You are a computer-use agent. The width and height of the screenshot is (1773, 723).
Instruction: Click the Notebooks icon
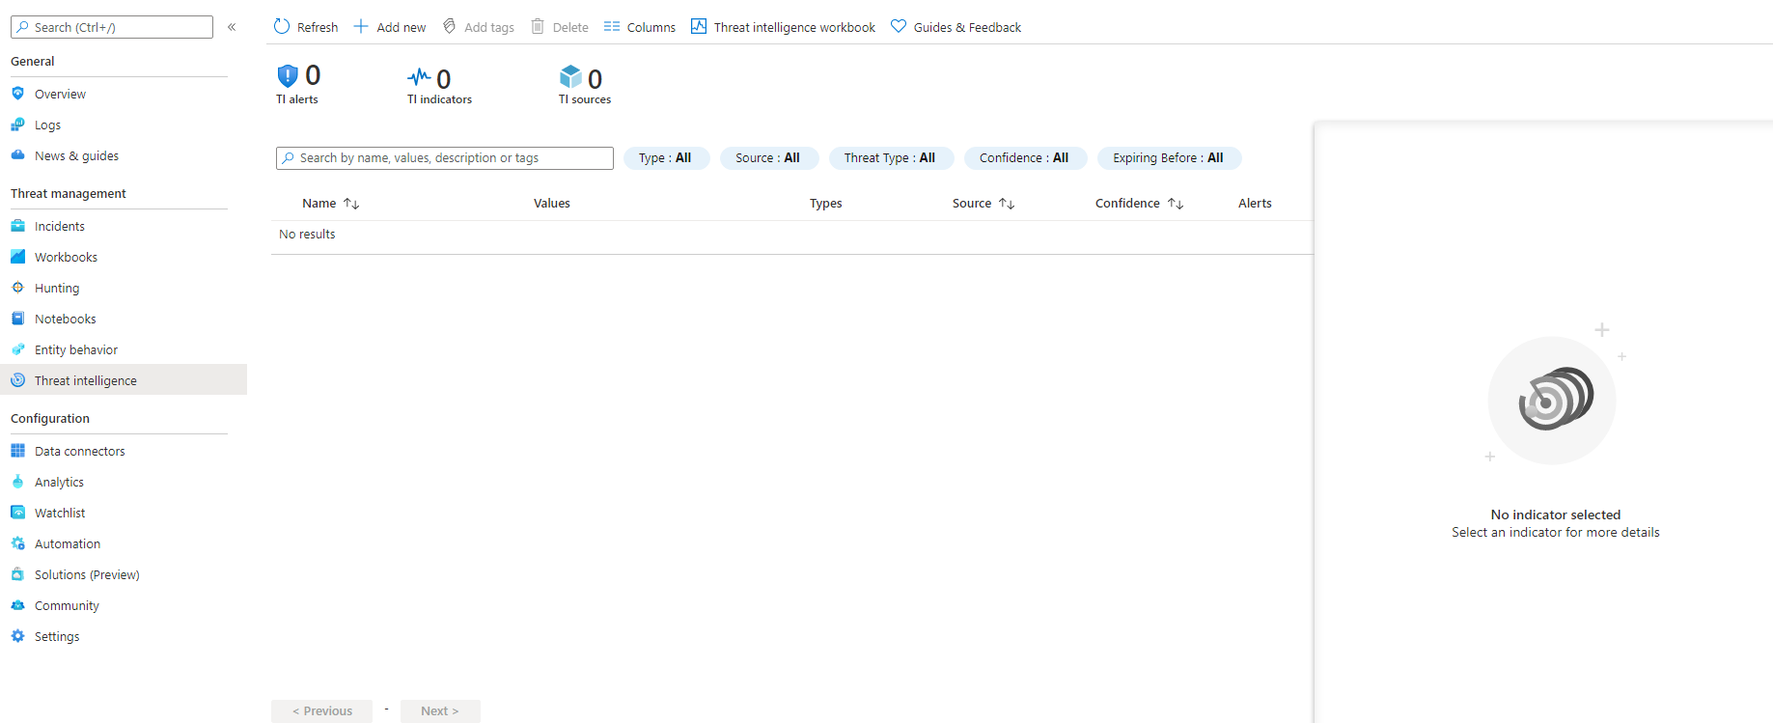point(17,319)
